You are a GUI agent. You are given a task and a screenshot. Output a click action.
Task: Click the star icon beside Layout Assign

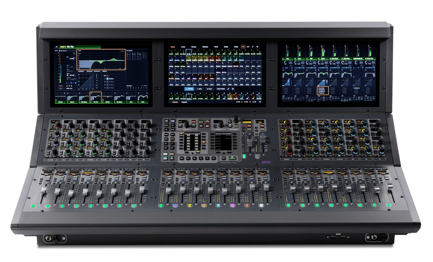pos(233,89)
